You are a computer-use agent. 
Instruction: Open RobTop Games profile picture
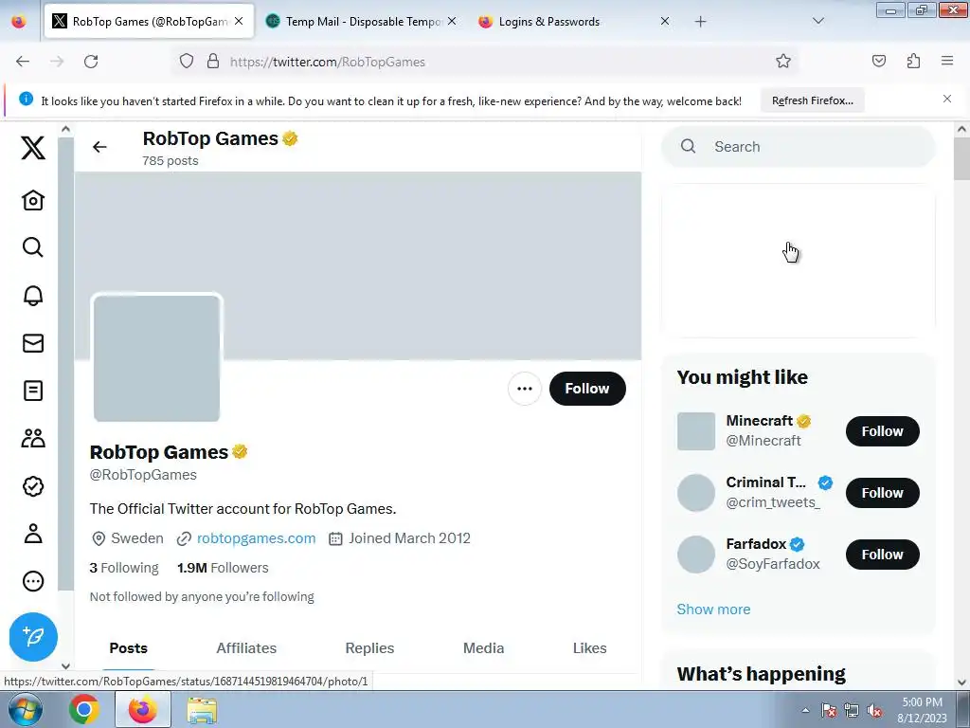click(156, 358)
